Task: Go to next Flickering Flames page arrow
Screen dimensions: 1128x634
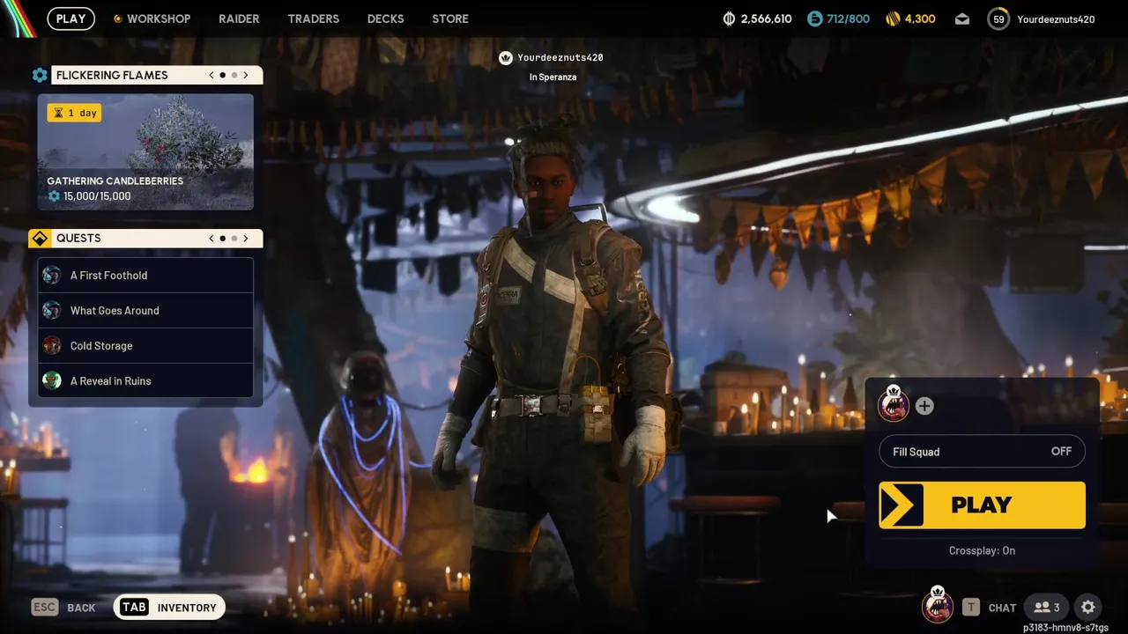Action: [246, 75]
